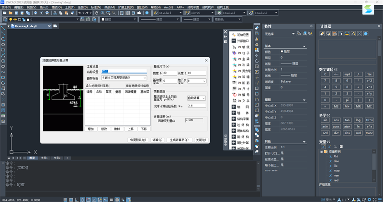Open the layer properties manager icon

tap(4, 20)
